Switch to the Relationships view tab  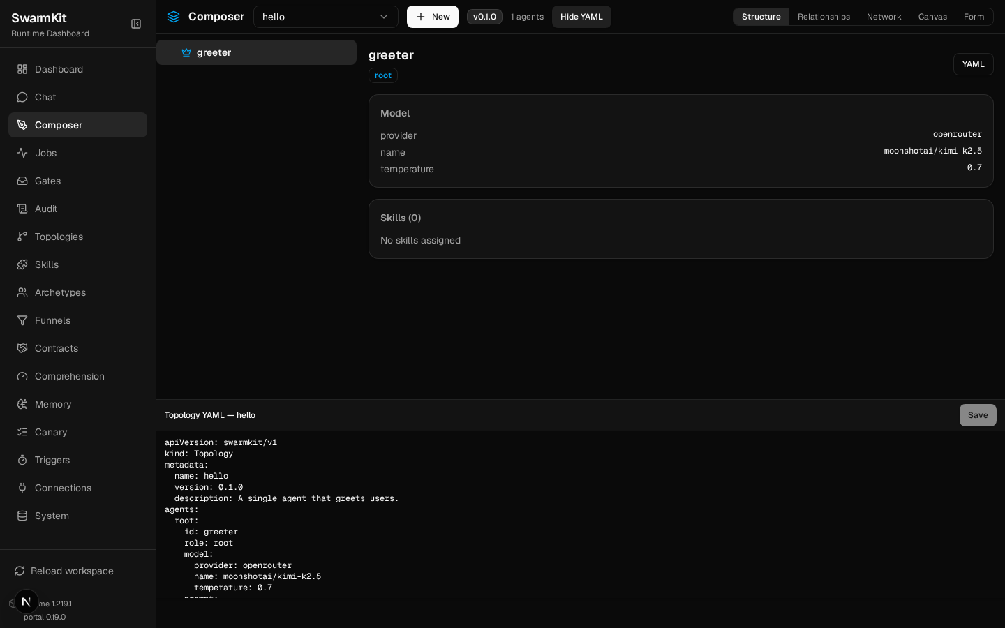(x=824, y=17)
